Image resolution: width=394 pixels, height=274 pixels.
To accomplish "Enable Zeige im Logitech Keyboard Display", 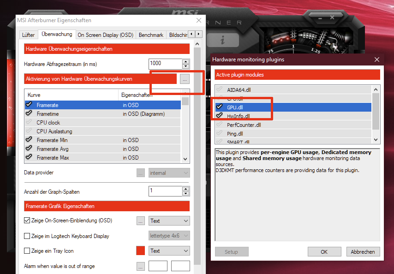I will [x=27, y=236].
